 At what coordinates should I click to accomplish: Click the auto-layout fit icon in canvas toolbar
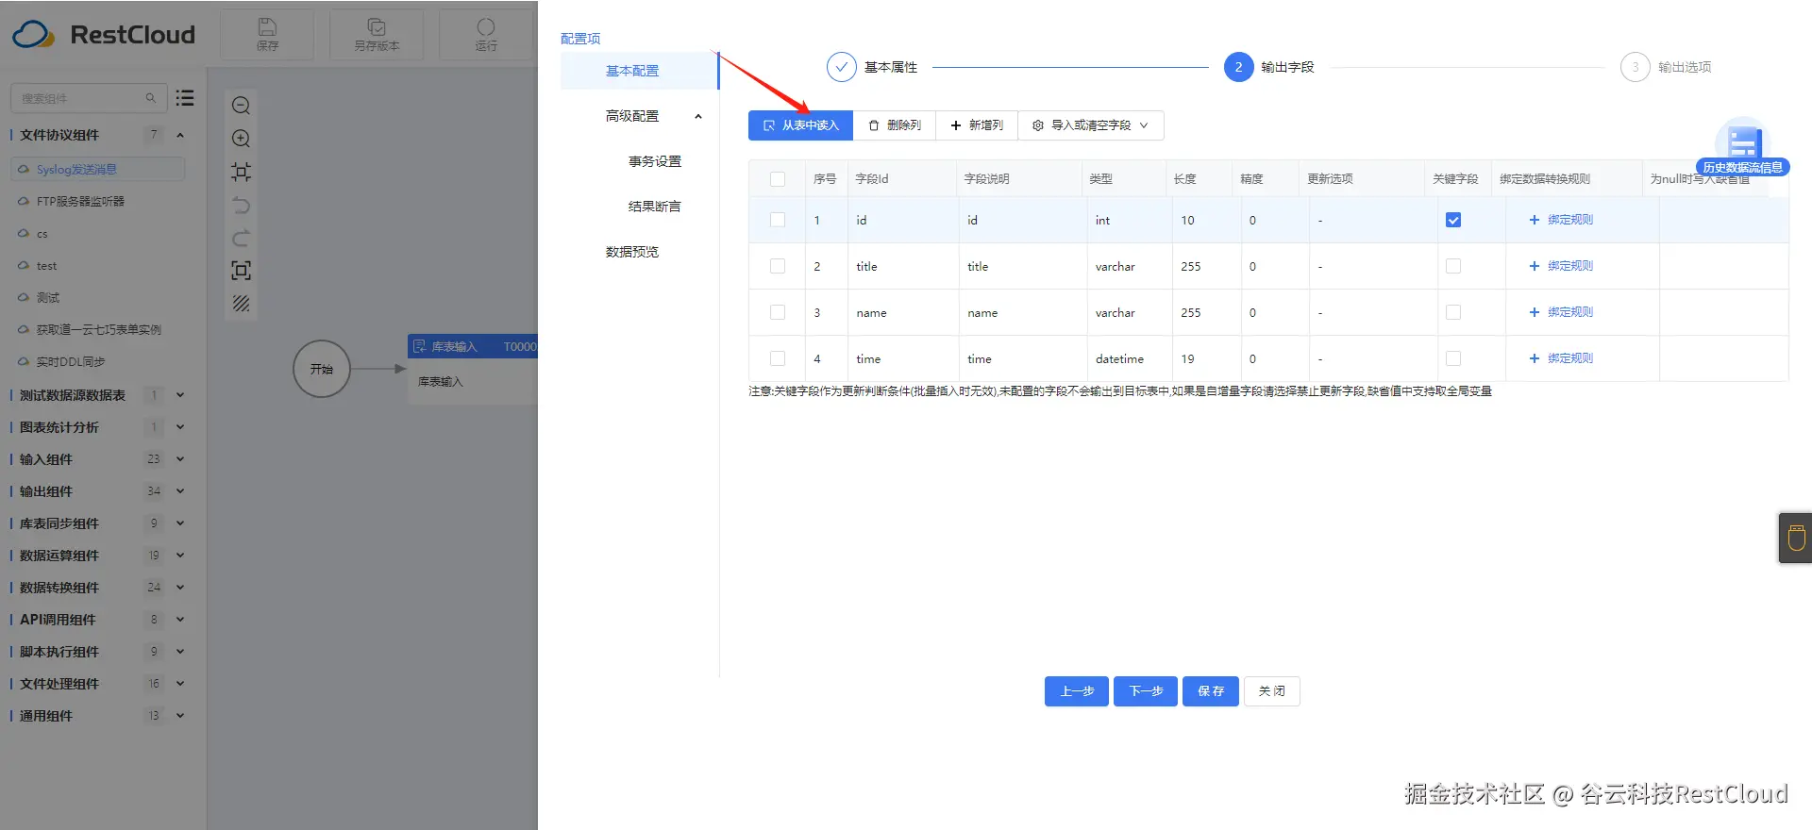pos(241,172)
